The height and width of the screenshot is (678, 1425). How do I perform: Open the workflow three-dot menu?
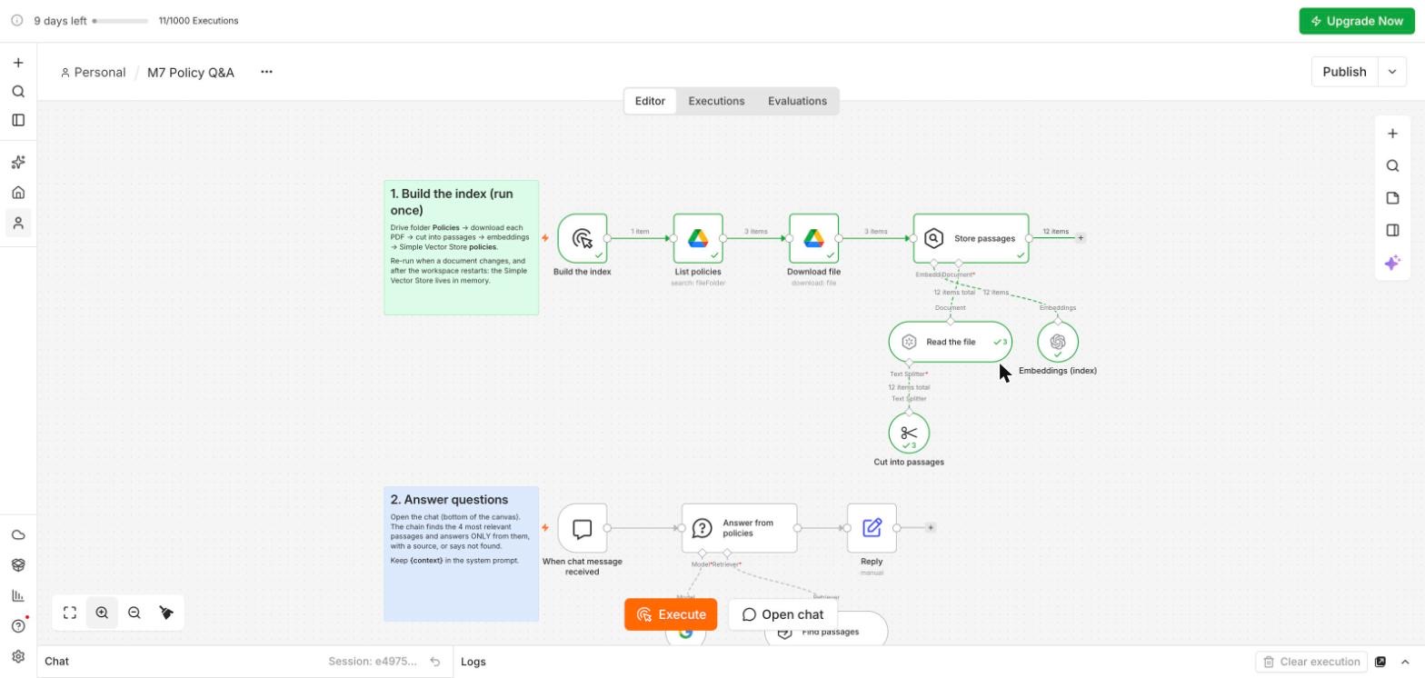coord(266,72)
